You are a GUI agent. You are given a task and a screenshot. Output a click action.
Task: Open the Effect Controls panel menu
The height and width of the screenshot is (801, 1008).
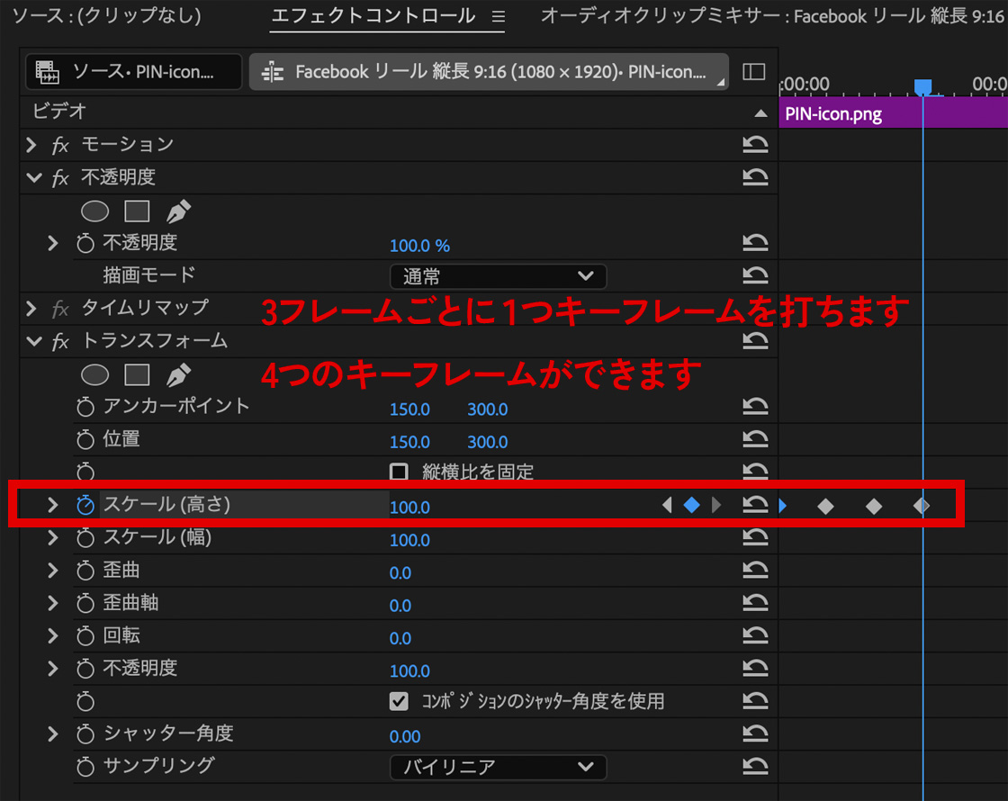pos(499,16)
